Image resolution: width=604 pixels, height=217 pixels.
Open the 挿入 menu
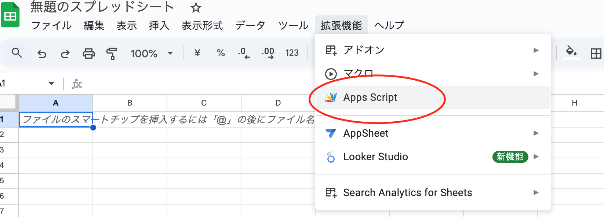(x=159, y=25)
